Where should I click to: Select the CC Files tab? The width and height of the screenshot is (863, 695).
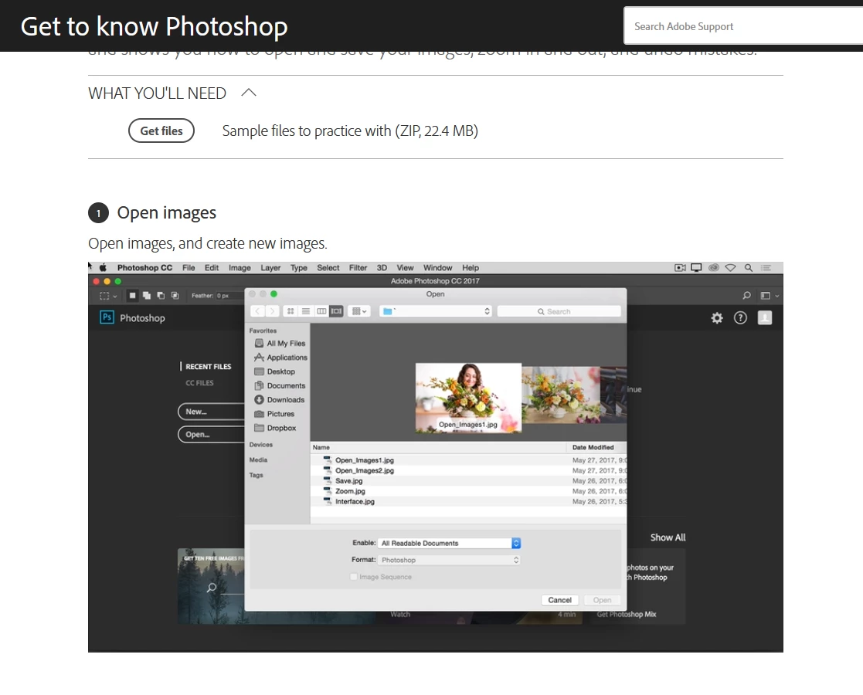[199, 383]
